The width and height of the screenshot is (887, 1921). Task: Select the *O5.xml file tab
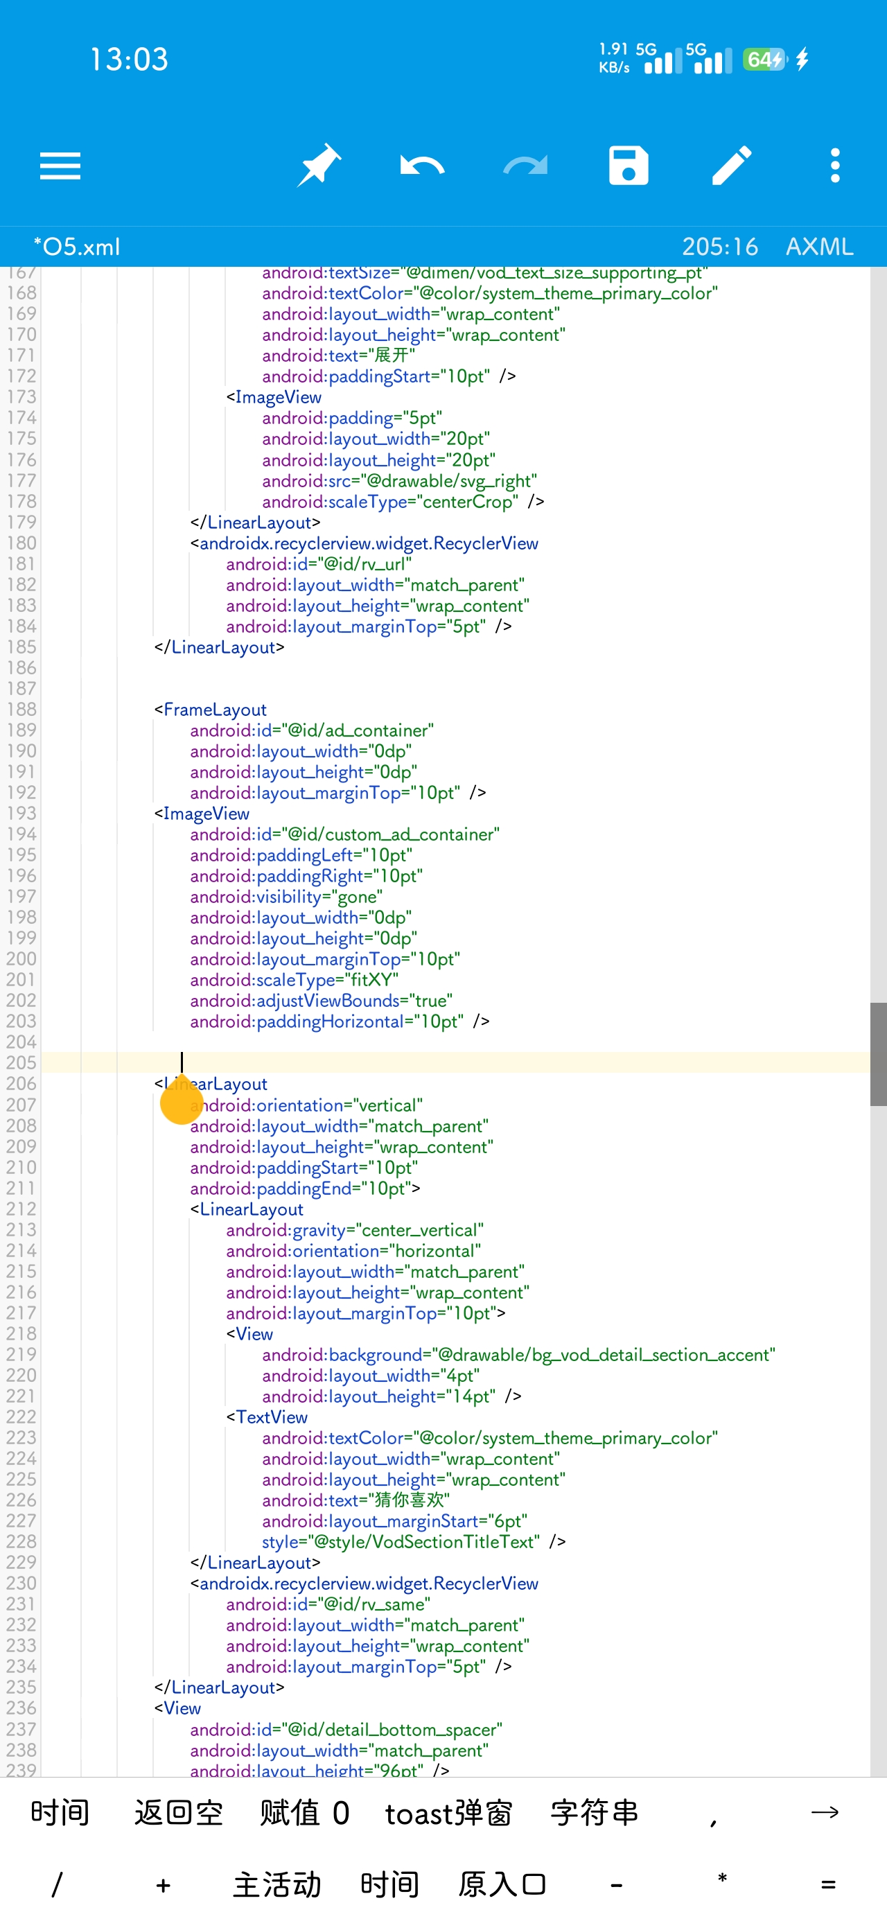click(x=76, y=247)
